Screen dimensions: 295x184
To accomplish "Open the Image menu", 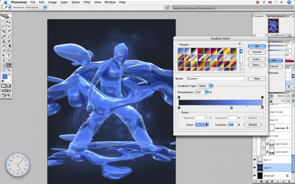I will (x=52, y=2).
